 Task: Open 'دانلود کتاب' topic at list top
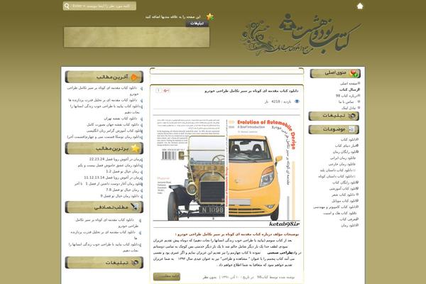(349, 139)
